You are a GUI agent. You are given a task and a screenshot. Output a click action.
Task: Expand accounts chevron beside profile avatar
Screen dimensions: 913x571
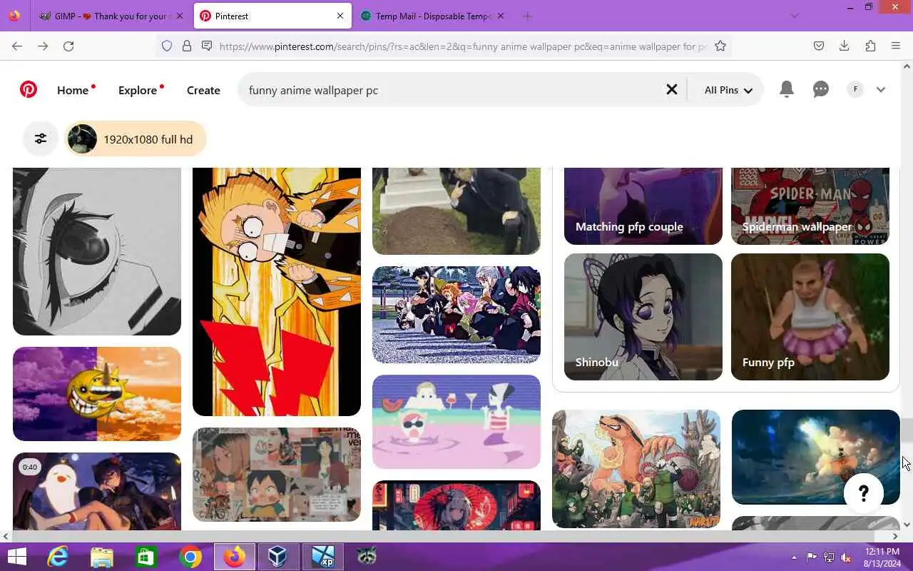[x=881, y=89]
